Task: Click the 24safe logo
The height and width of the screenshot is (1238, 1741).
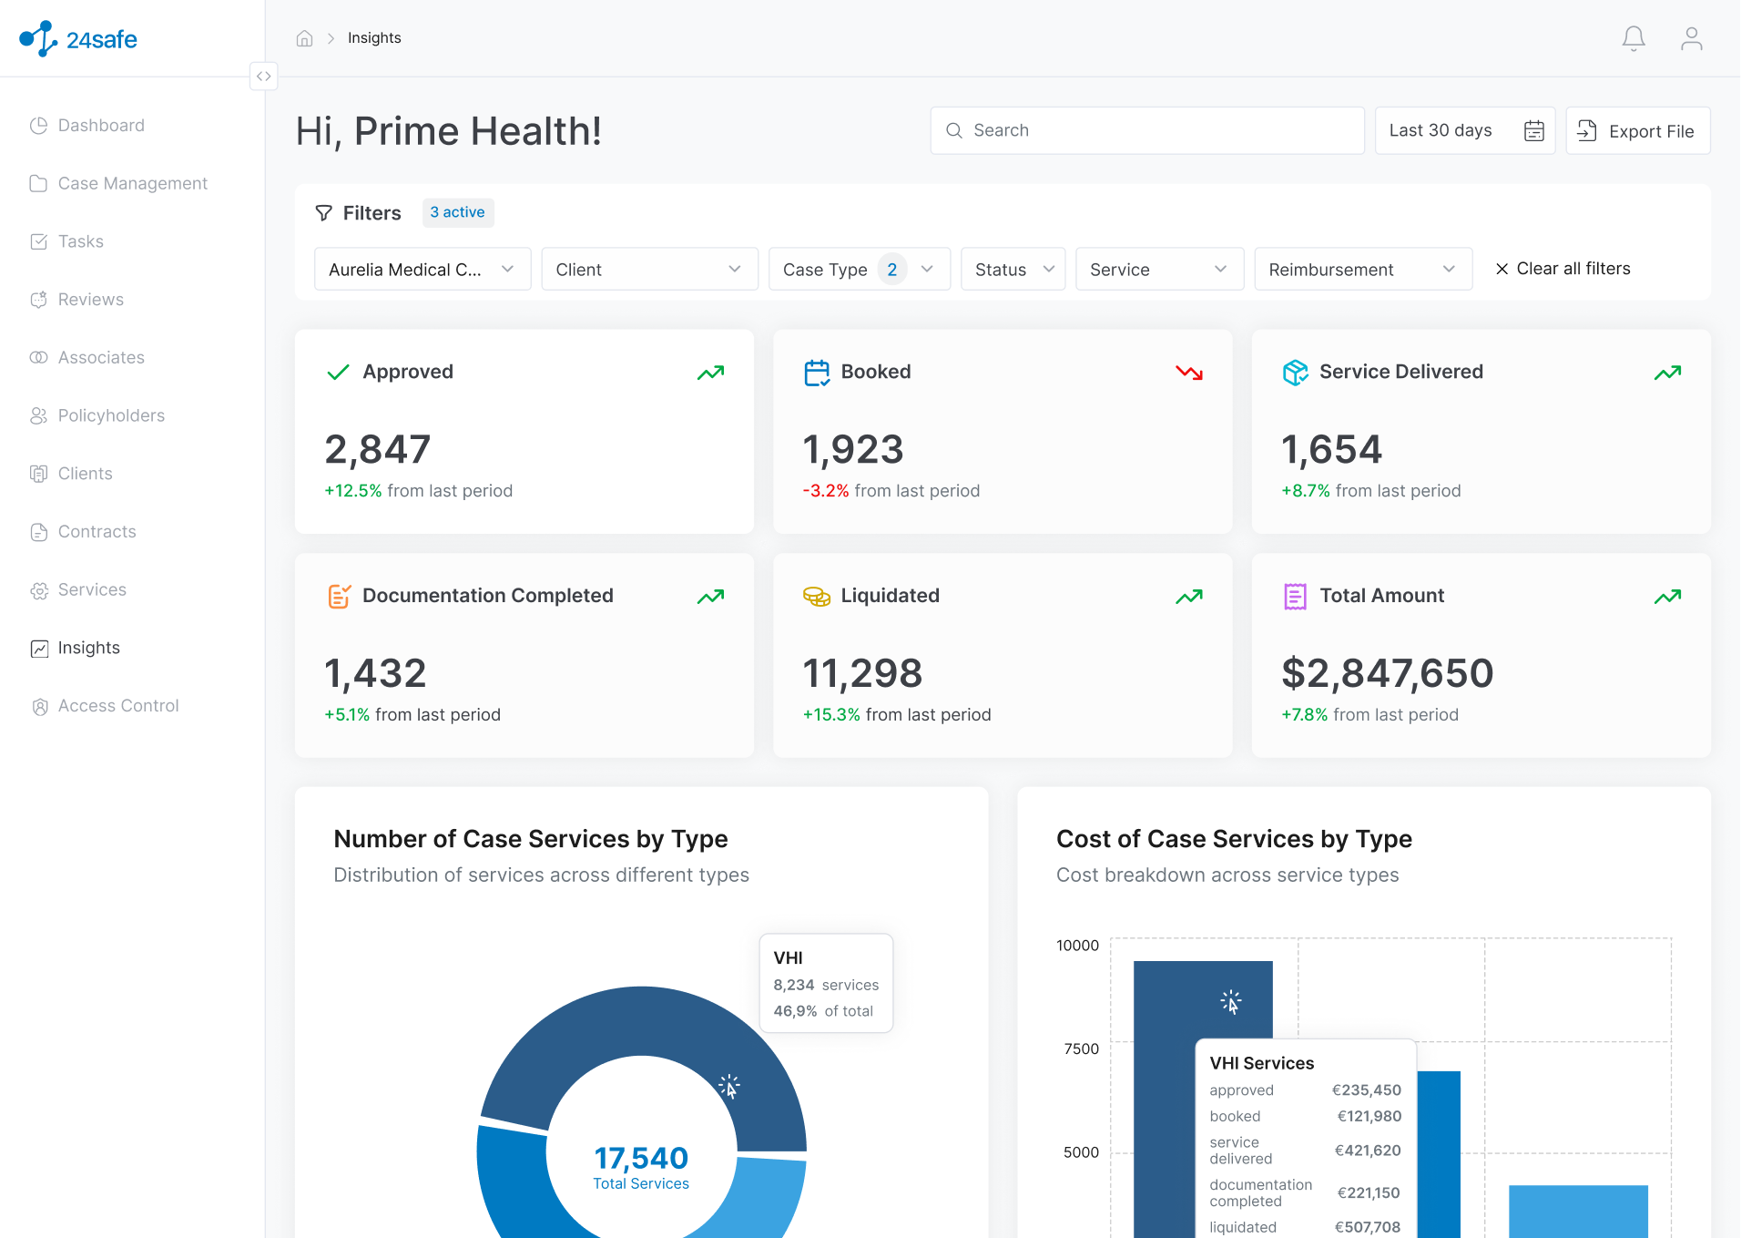Action: click(78, 39)
